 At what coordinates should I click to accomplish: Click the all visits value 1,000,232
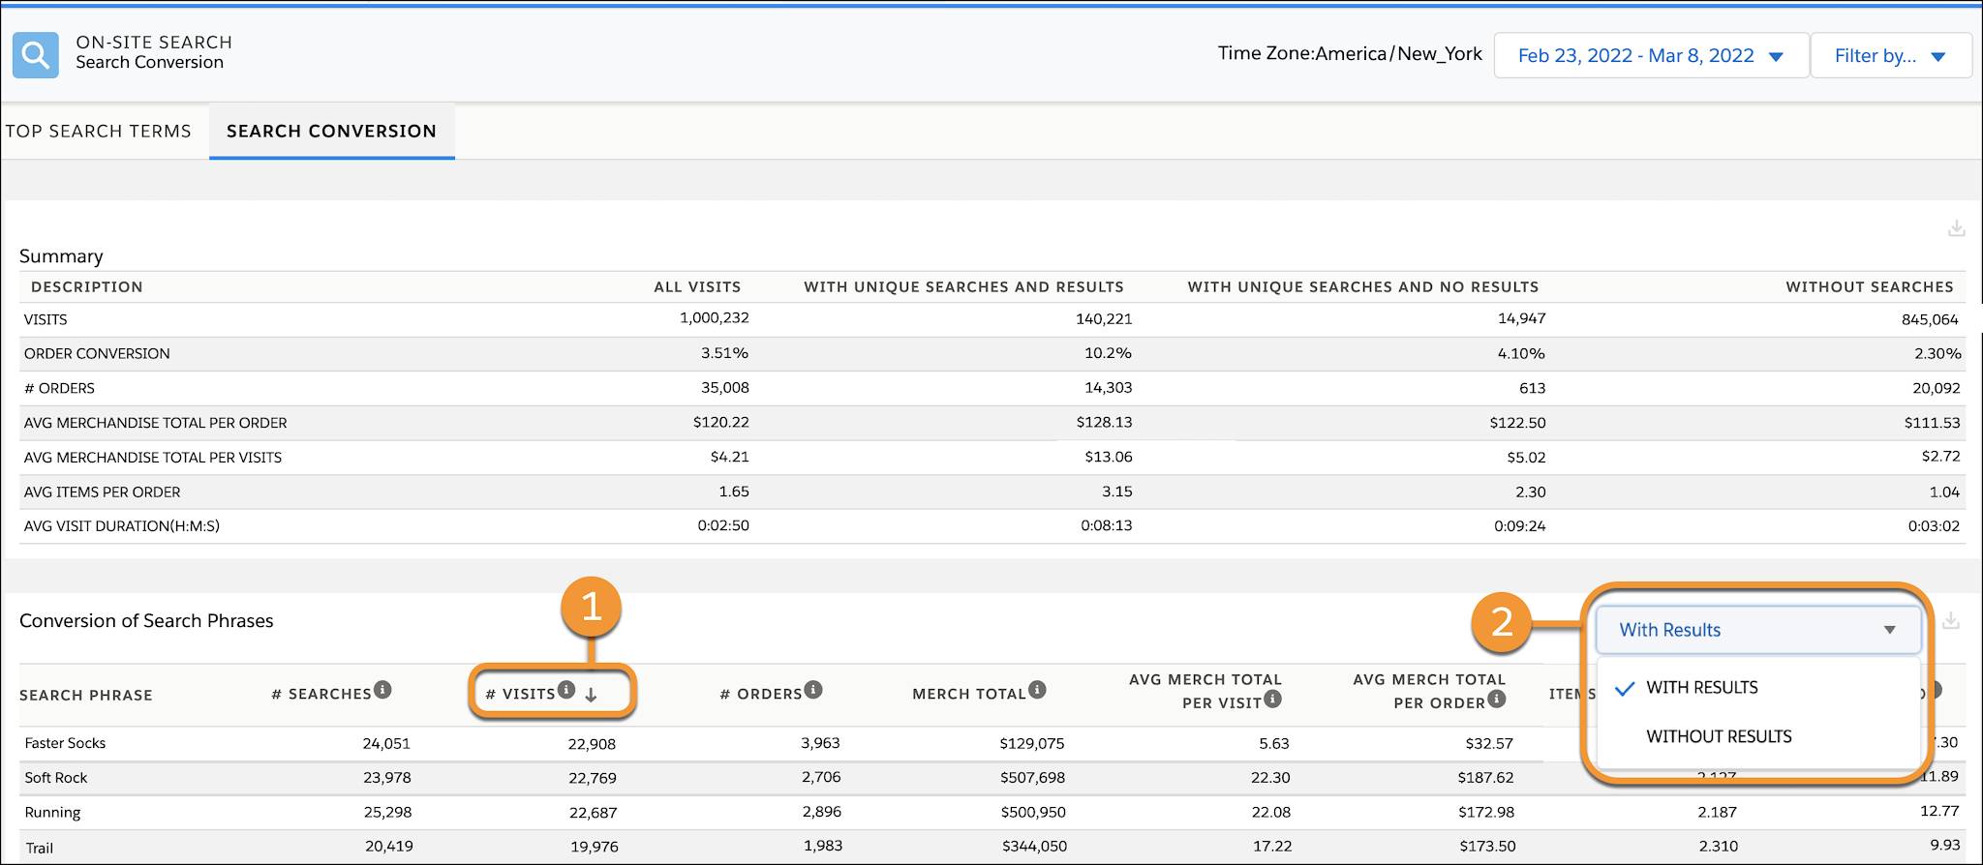pos(714,318)
